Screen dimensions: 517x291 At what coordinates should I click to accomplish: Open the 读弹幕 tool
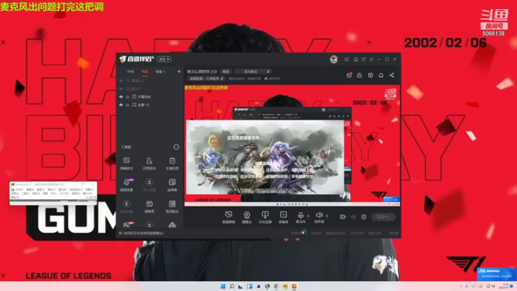click(x=172, y=185)
